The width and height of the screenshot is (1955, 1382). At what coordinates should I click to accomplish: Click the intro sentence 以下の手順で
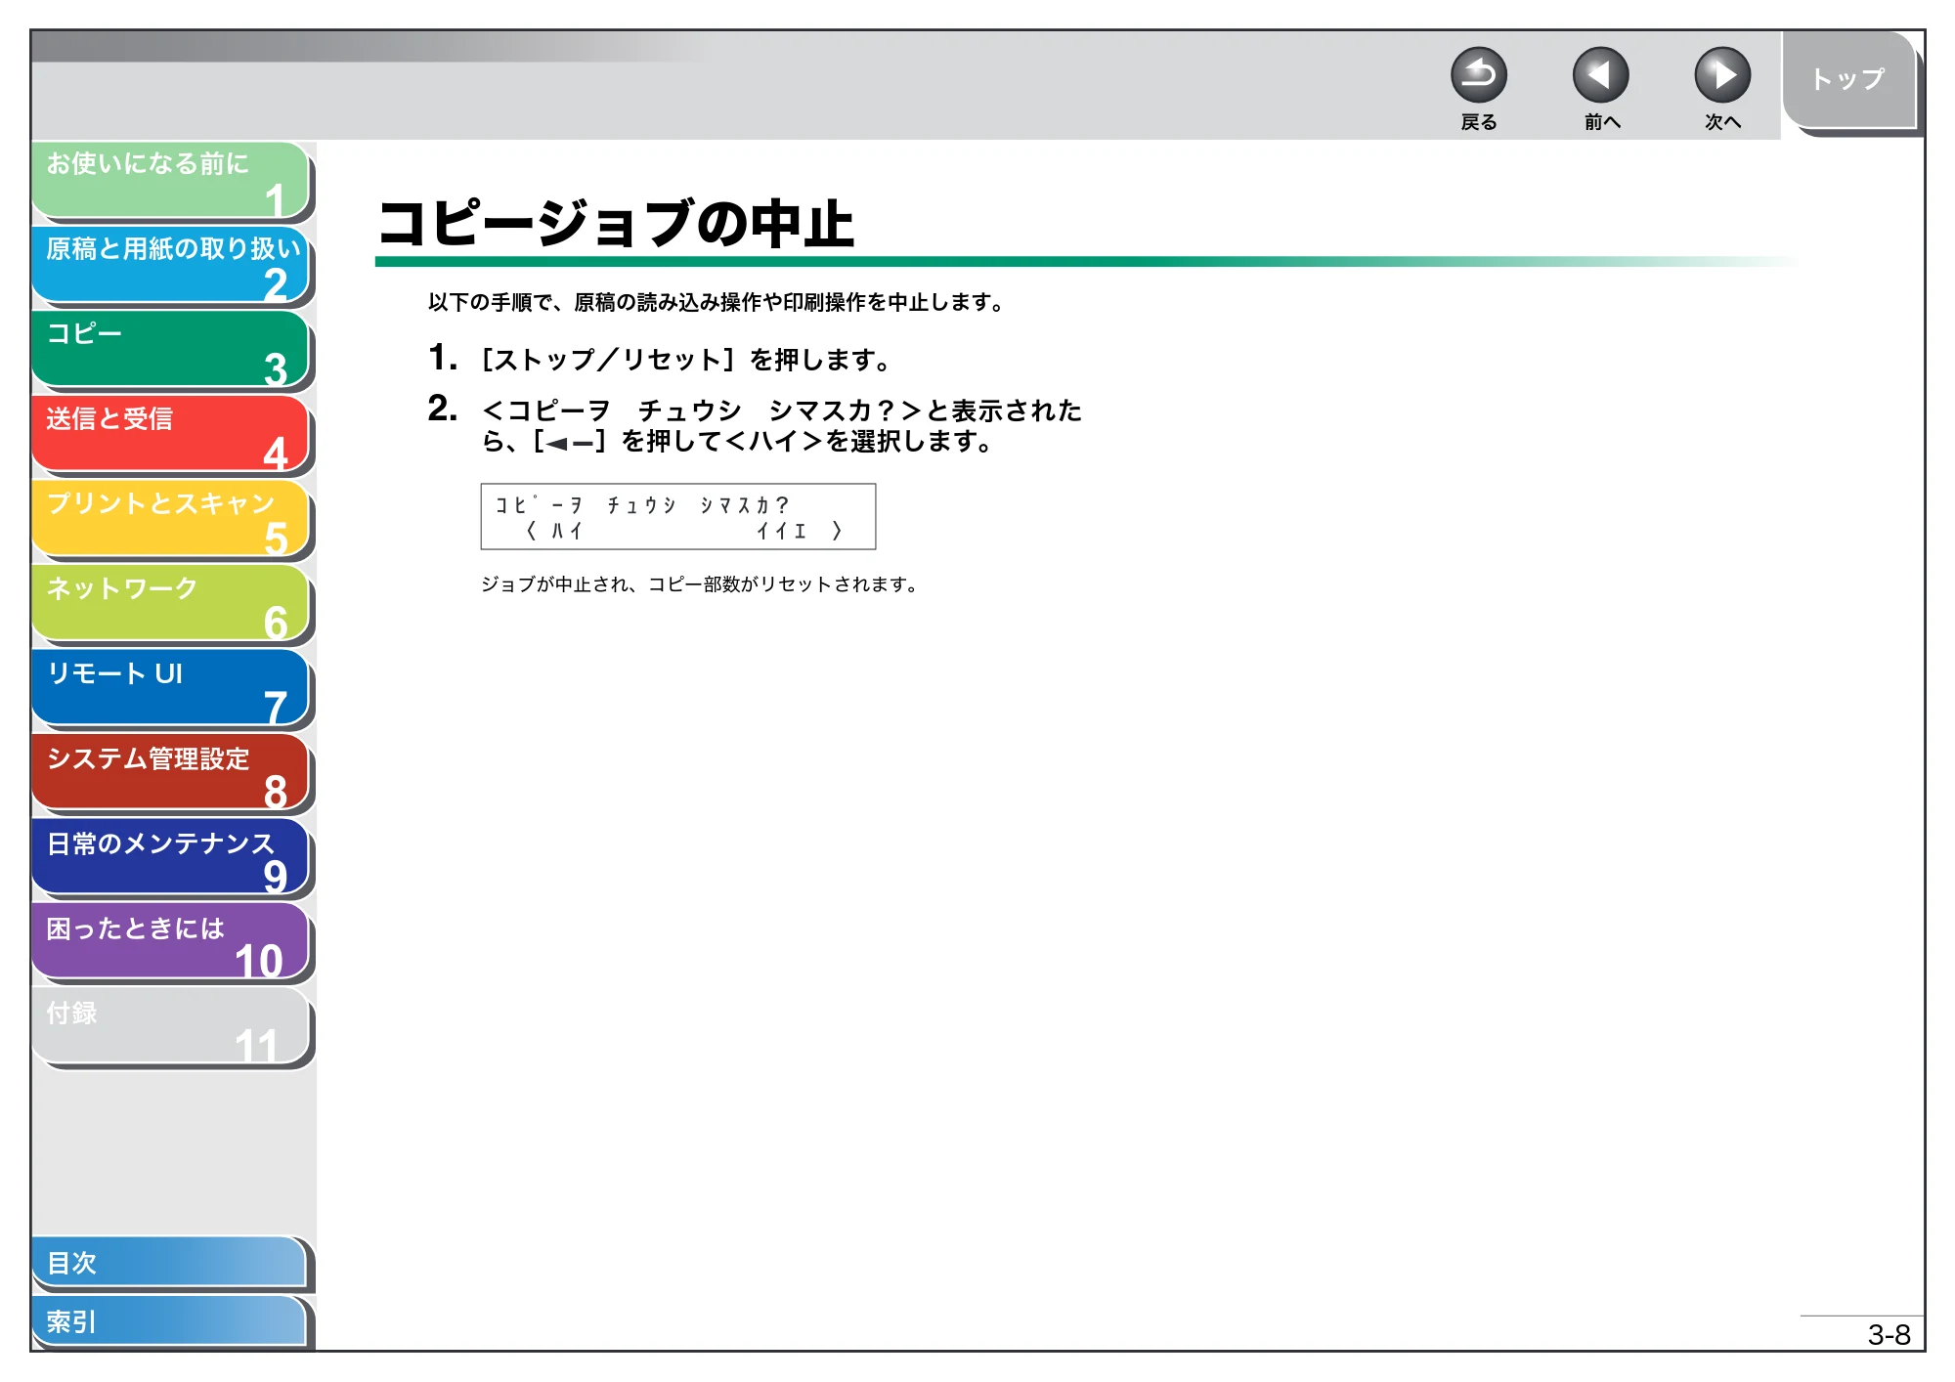(717, 303)
